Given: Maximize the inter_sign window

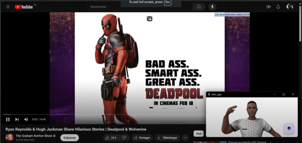Looking at the screenshot, I should point(284,94).
